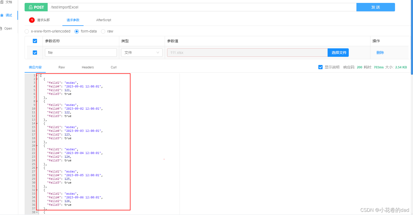This screenshot has width=413, height=215.
Task: Collapse the JSON object at line 2
Action: [x=37, y=79]
